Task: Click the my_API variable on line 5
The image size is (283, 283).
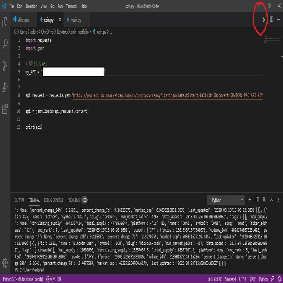Action: 31,72
